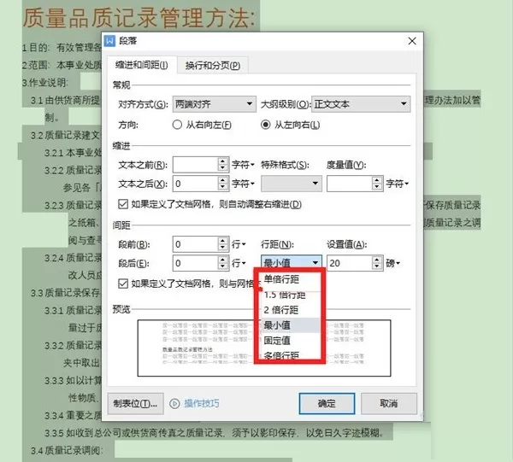Open the 特殊格式 dropdown
The height and width of the screenshot is (462, 513).
pyautogui.click(x=292, y=184)
